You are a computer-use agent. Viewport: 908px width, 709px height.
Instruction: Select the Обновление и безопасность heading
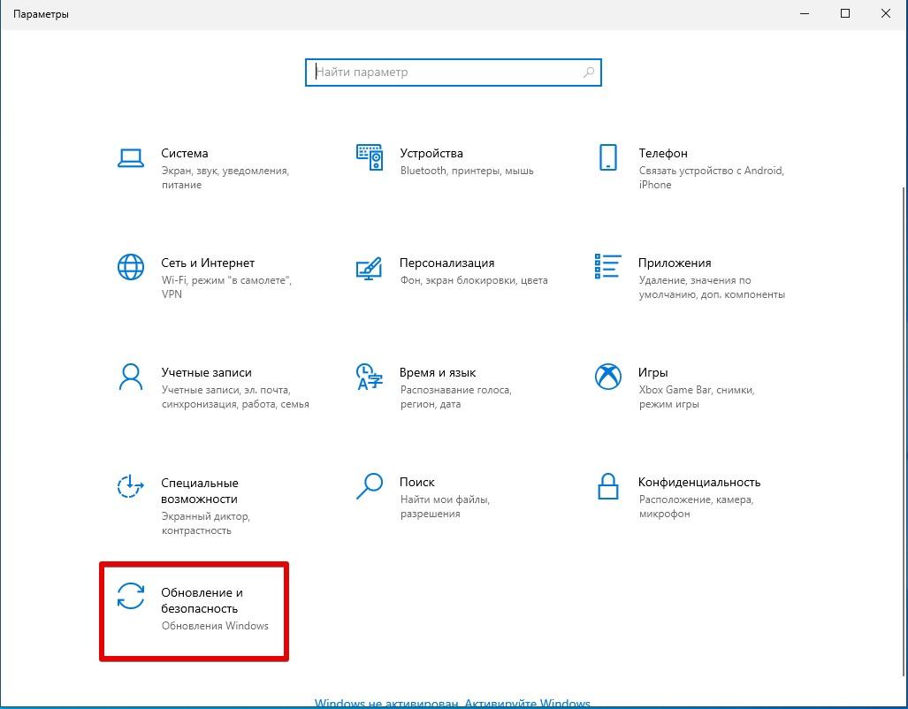coord(202,600)
